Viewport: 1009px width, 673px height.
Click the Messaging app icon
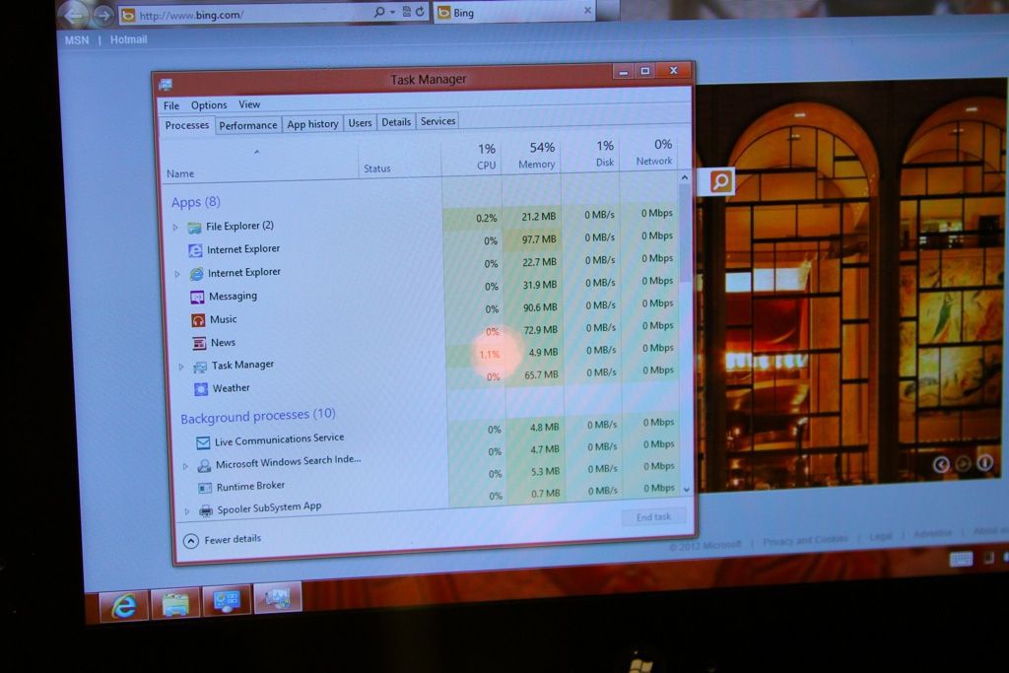pos(197,297)
